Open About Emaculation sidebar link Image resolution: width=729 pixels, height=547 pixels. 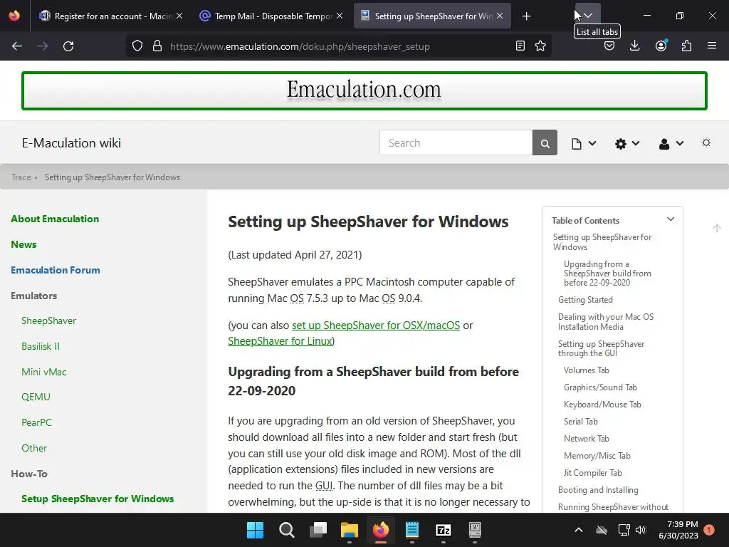[x=55, y=219]
